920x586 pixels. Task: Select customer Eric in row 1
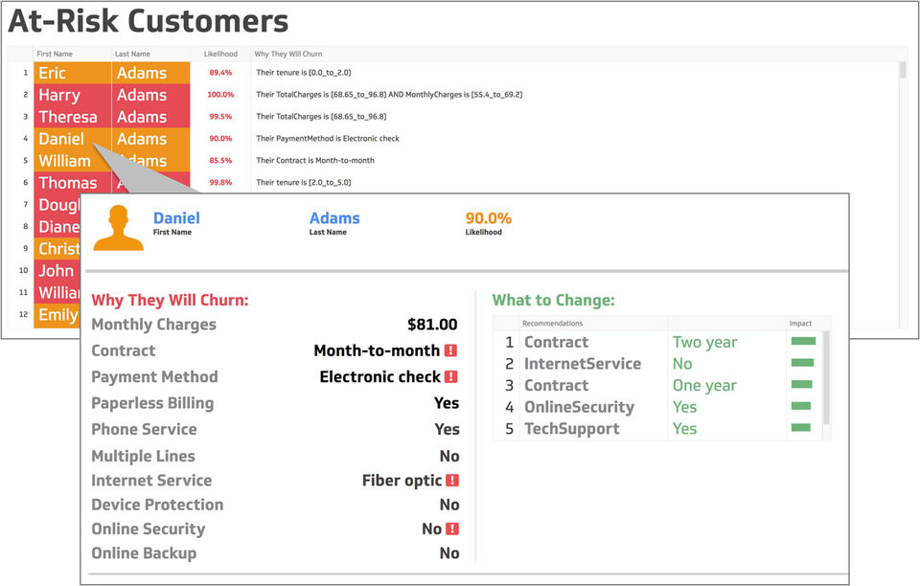click(x=72, y=73)
